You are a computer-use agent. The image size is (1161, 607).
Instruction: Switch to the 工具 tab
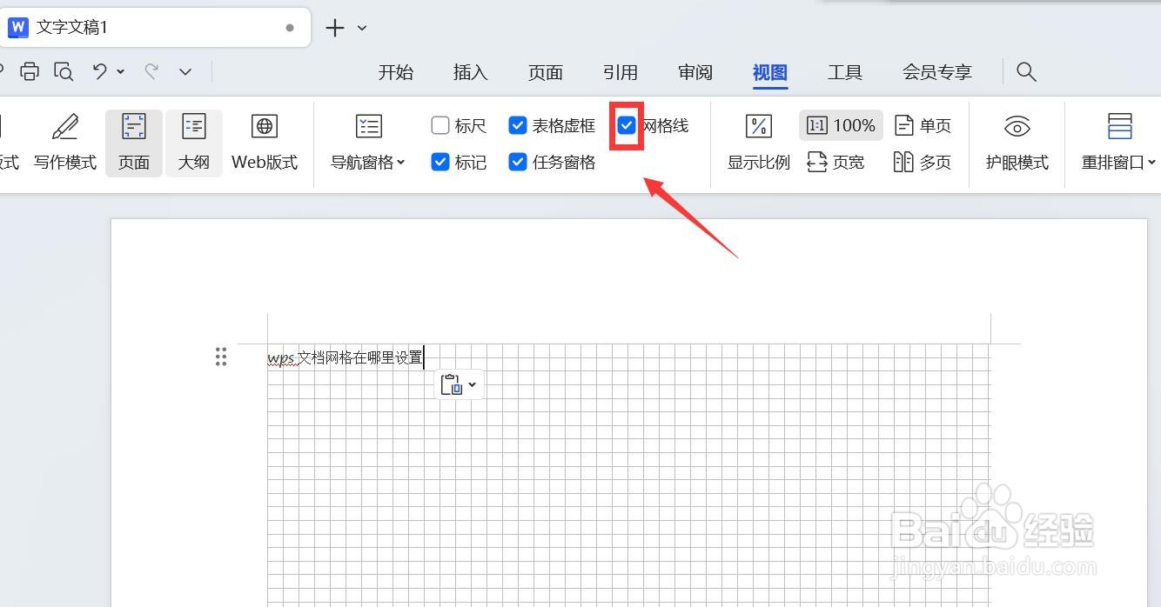point(845,72)
